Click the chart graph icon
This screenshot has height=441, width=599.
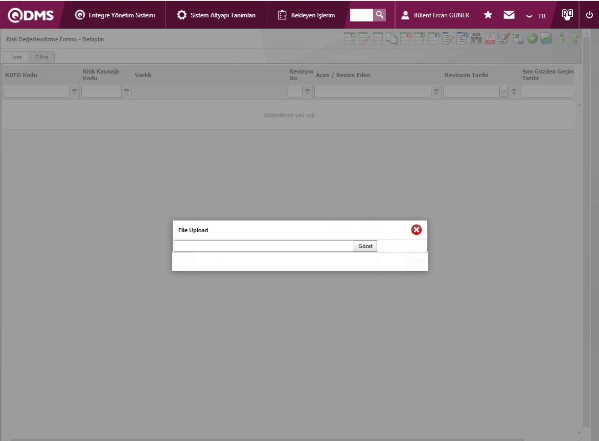pos(546,39)
